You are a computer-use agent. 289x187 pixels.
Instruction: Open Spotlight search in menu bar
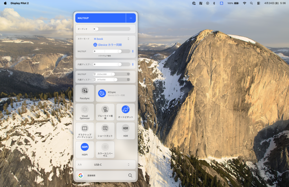coord(251,3)
